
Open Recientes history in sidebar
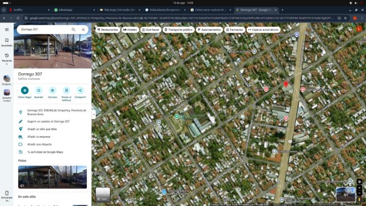7,57
